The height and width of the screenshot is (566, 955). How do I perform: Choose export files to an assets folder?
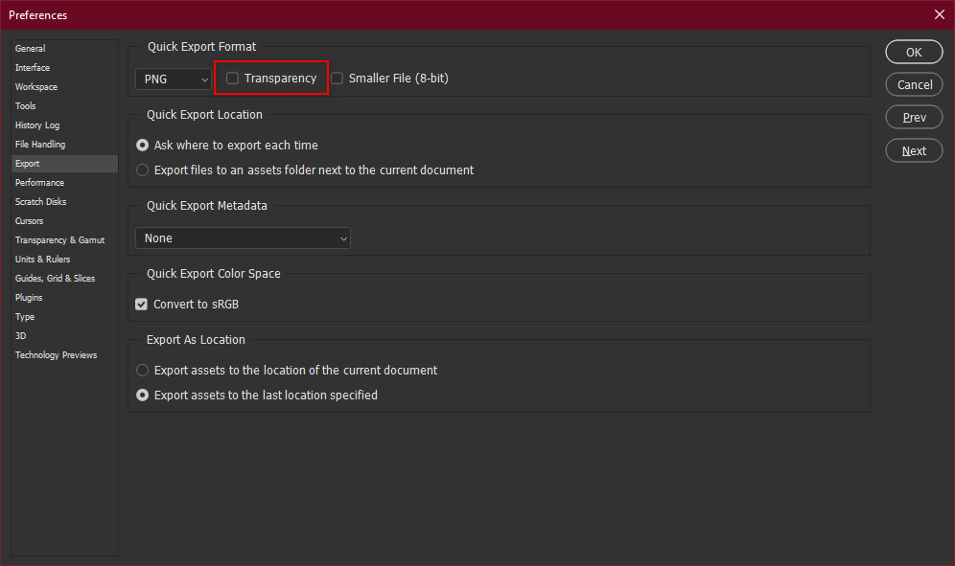(x=143, y=170)
